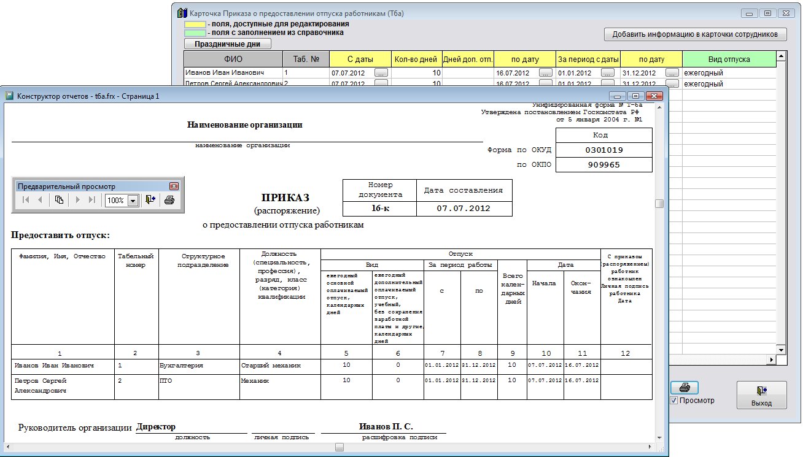This screenshot has width=803, height=457.
Task: Toggle the Просмотр checkbox
Action: tap(674, 401)
